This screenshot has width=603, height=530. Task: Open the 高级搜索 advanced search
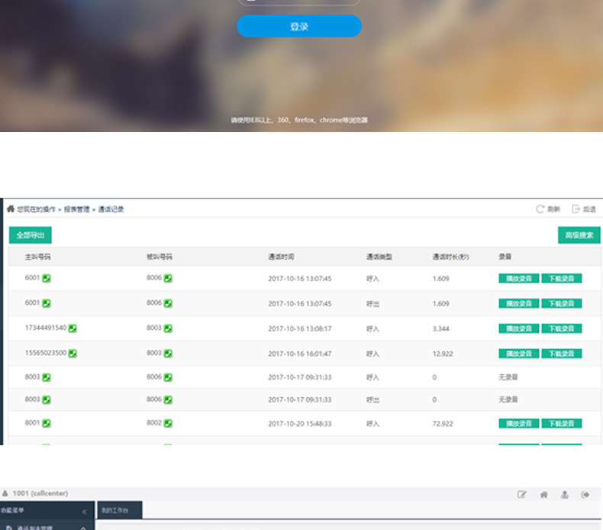pos(579,235)
